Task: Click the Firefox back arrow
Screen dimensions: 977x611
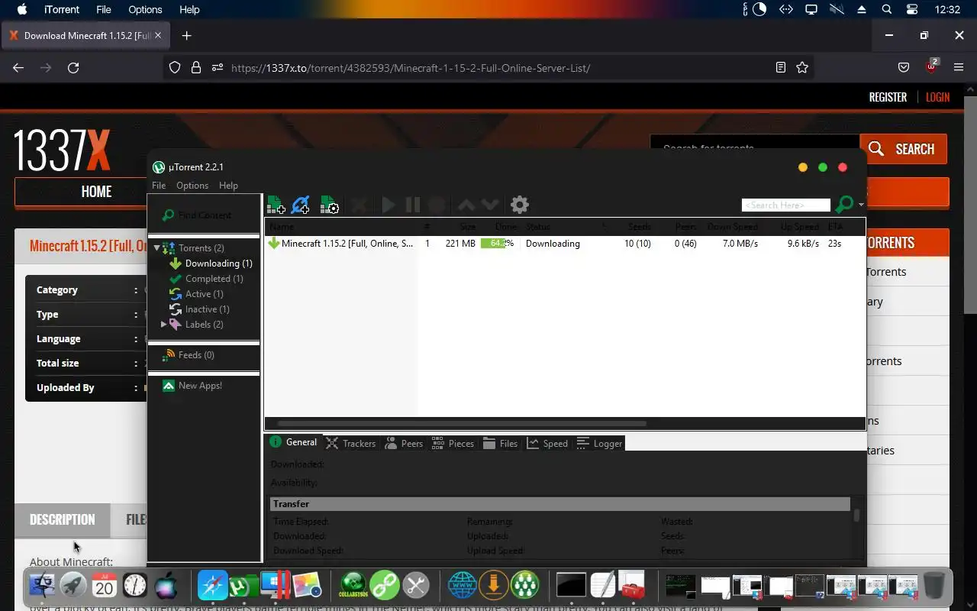Action: tap(18, 68)
